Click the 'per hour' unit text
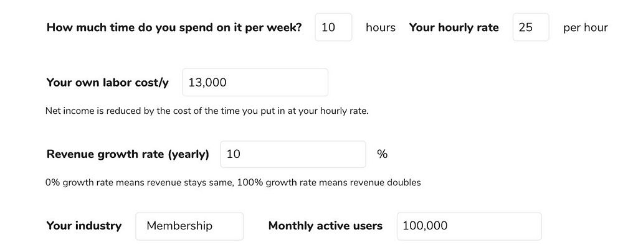 (585, 28)
